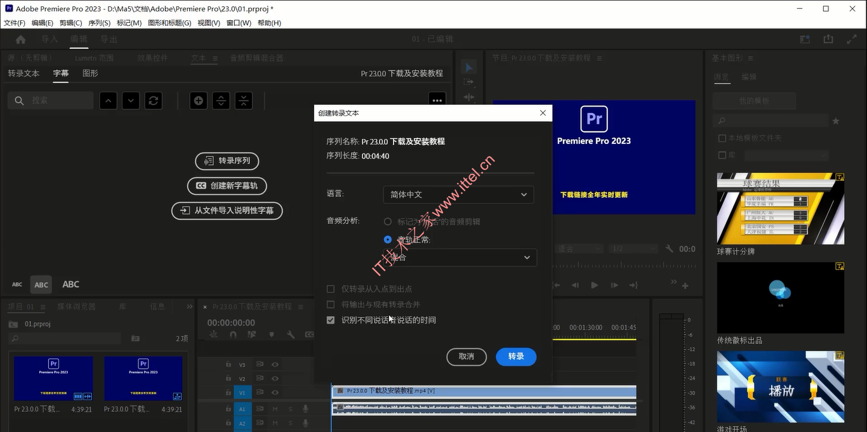This screenshot has height=432, width=867.
Task: Select the smallest ABC caption style icon
Action: tap(17, 284)
